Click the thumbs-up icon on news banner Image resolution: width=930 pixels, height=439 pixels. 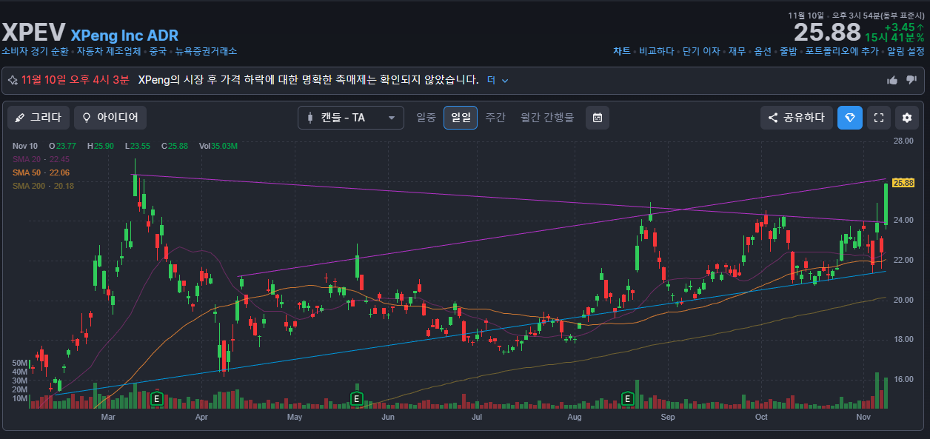tap(892, 80)
